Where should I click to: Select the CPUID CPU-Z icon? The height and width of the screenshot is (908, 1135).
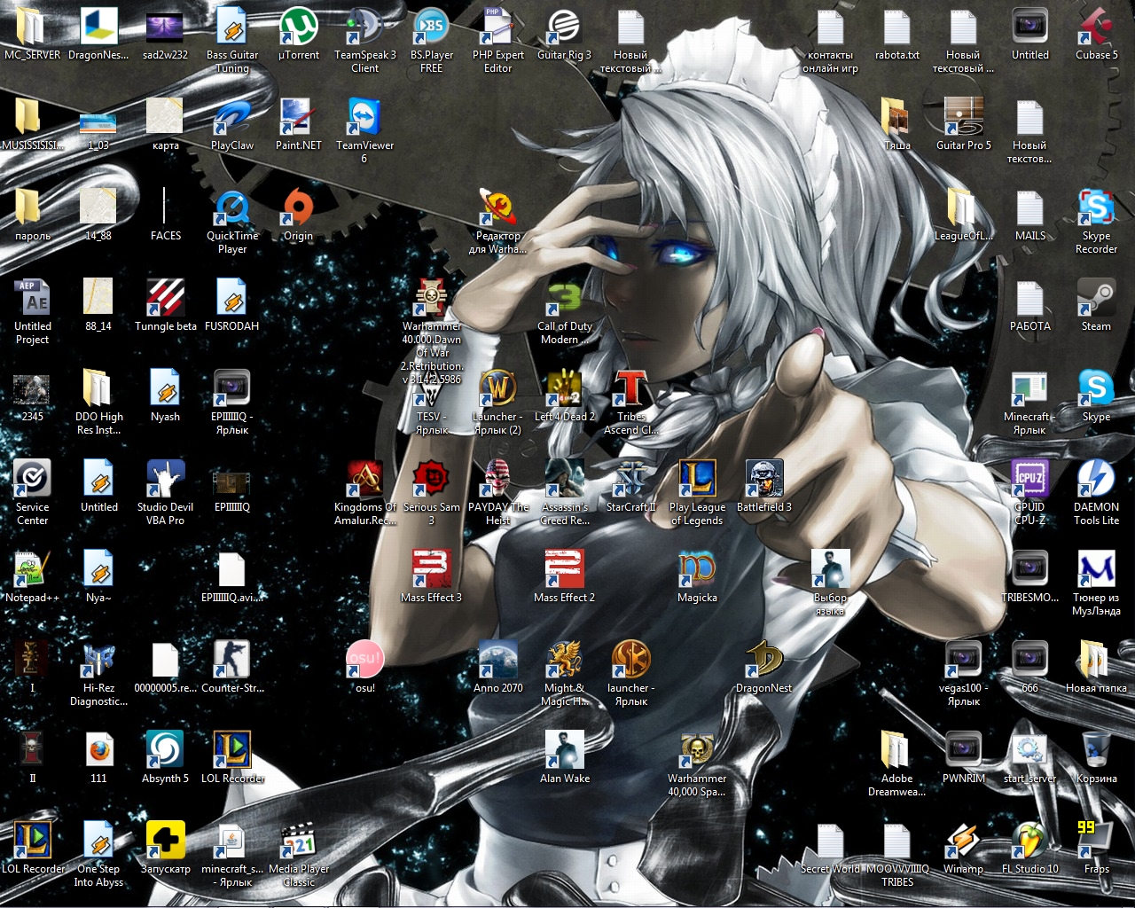[x=1030, y=479]
